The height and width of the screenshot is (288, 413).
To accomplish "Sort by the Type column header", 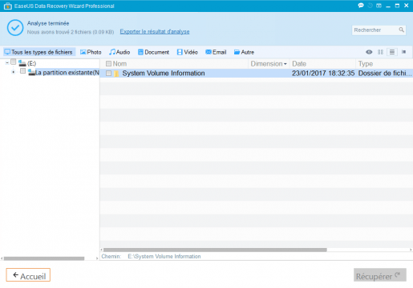I will pos(366,64).
